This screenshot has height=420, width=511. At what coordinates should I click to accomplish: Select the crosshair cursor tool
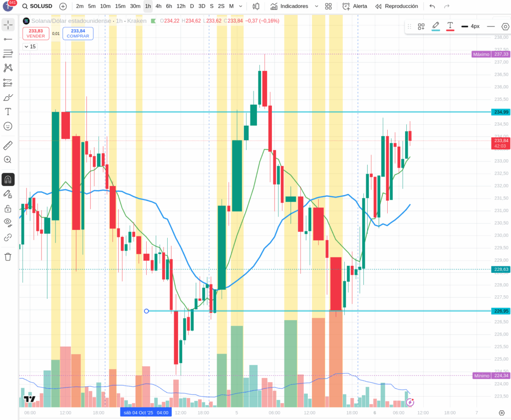pyautogui.click(x=8, y=24)
